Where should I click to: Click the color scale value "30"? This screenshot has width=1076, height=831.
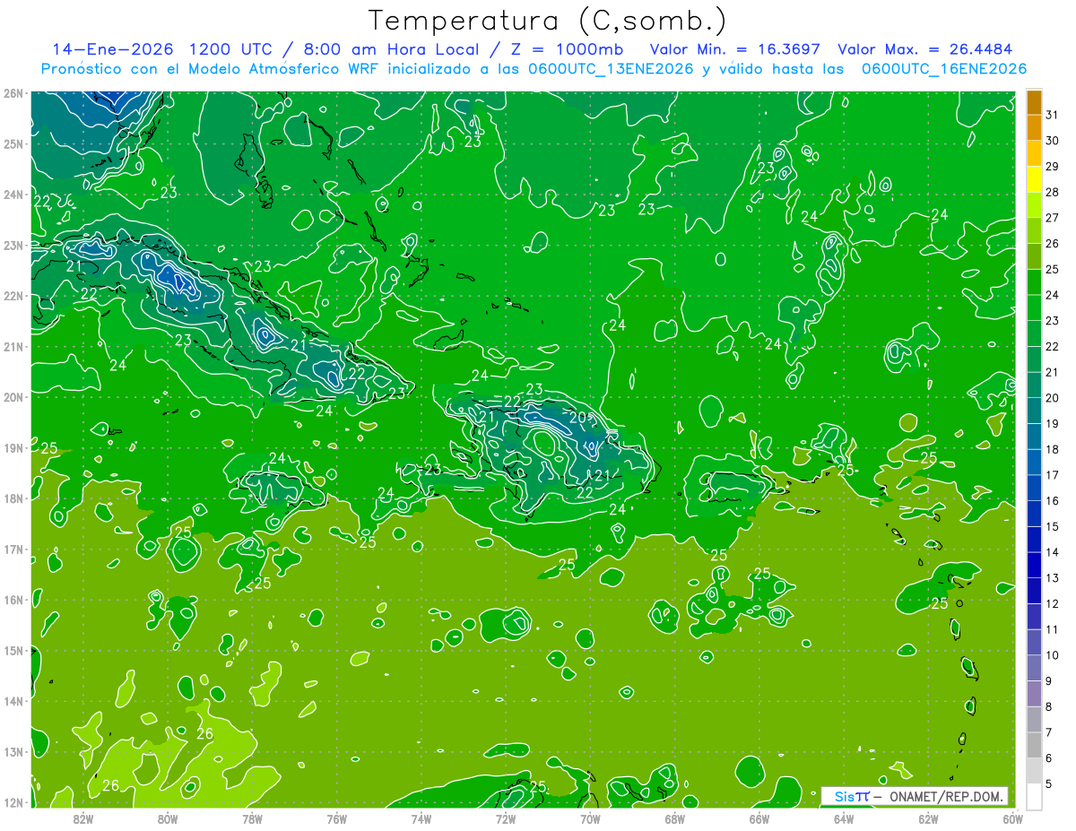(x=1053, y=141)
